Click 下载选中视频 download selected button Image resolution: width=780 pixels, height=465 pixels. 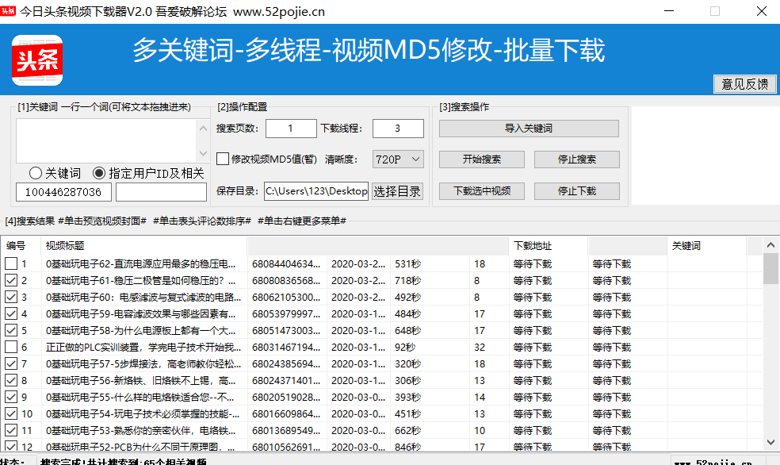pyautogui.click(x=481, y=191)
